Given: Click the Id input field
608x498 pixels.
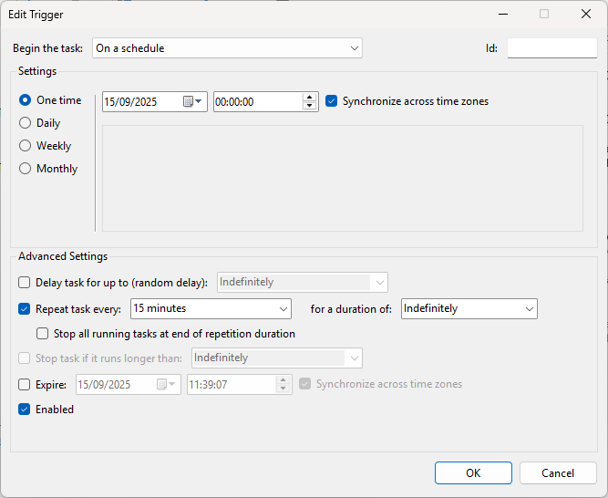Looking at the screenshot, I should [x=552, y=48].
